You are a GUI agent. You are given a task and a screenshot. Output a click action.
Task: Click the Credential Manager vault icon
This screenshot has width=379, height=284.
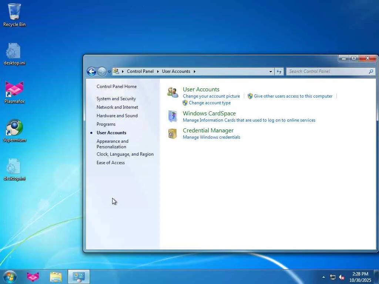172,133
